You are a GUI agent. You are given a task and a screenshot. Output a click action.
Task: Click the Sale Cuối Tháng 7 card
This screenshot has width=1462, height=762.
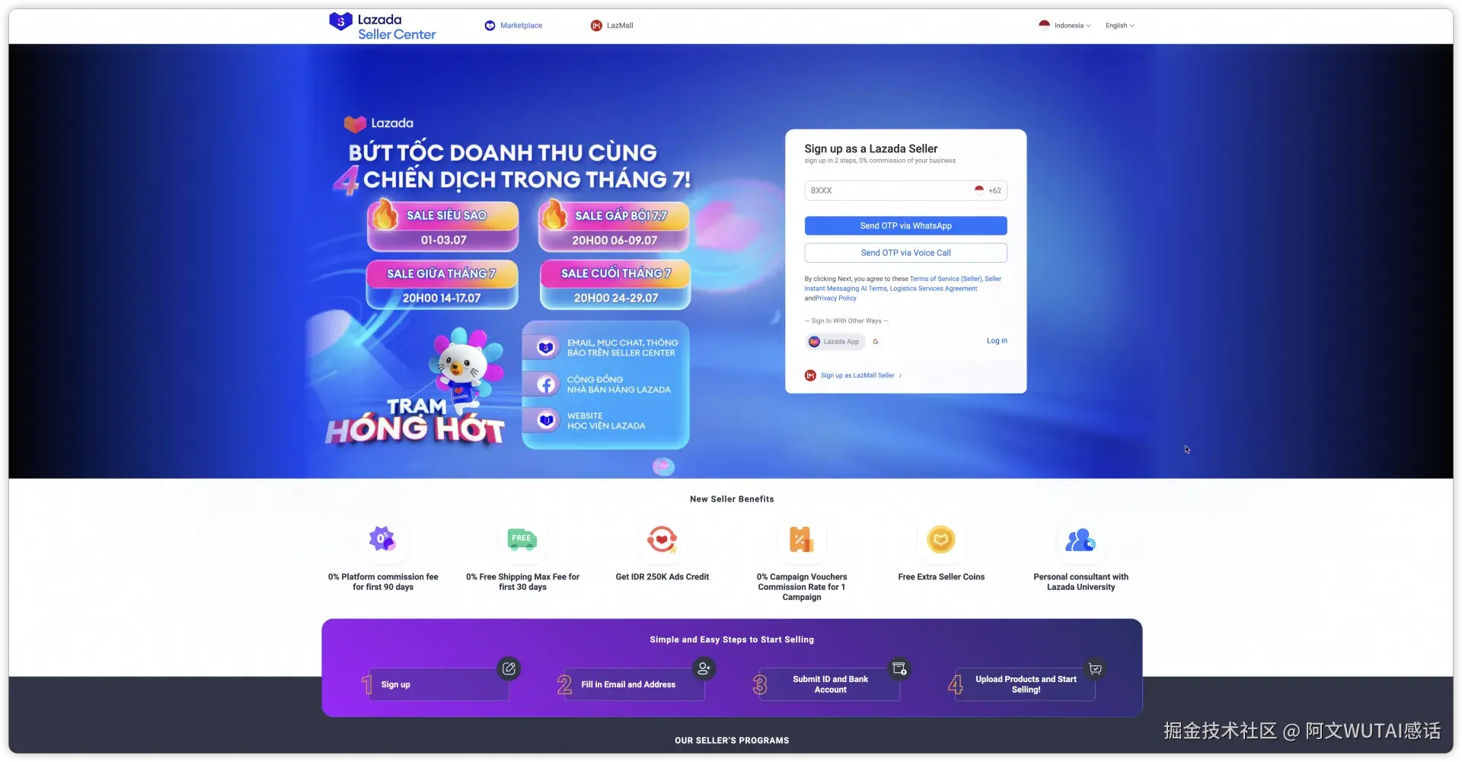click(615, 285)
